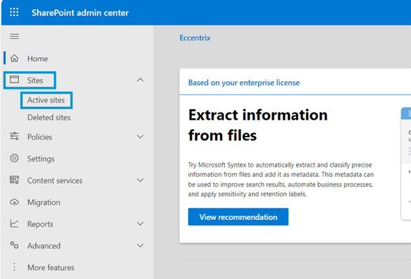The height and width of the screenshot is (279, 411).
Task: Click the Sites window icon
Action: click(14, 81)
